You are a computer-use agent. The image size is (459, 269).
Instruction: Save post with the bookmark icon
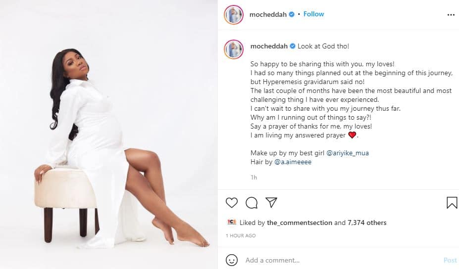coord(452,202)
